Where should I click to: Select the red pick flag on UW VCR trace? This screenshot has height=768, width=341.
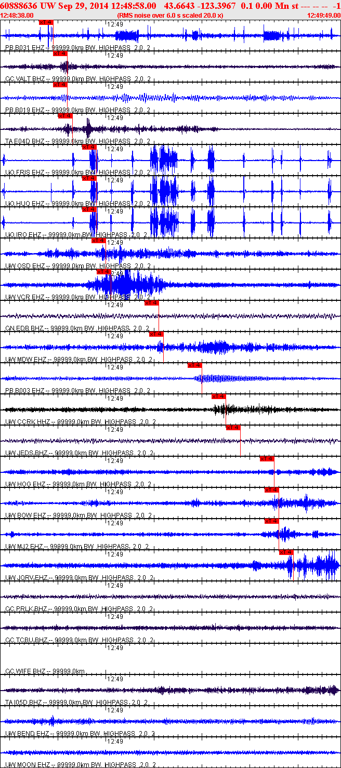(x=104, y=272)
